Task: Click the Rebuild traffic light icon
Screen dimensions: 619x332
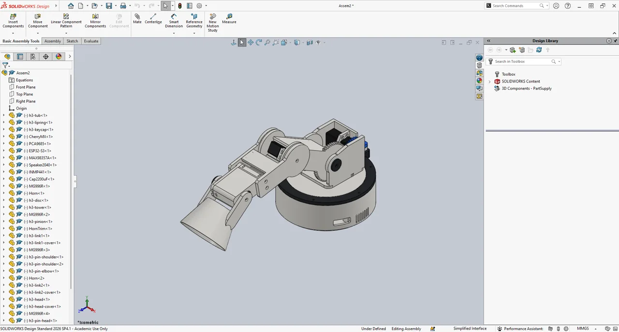Action: coord(180,6)
